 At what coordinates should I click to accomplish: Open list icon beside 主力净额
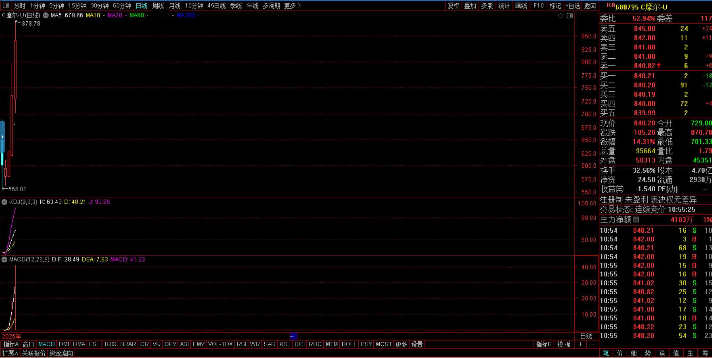pyautogui.click(x=636, y=219)
